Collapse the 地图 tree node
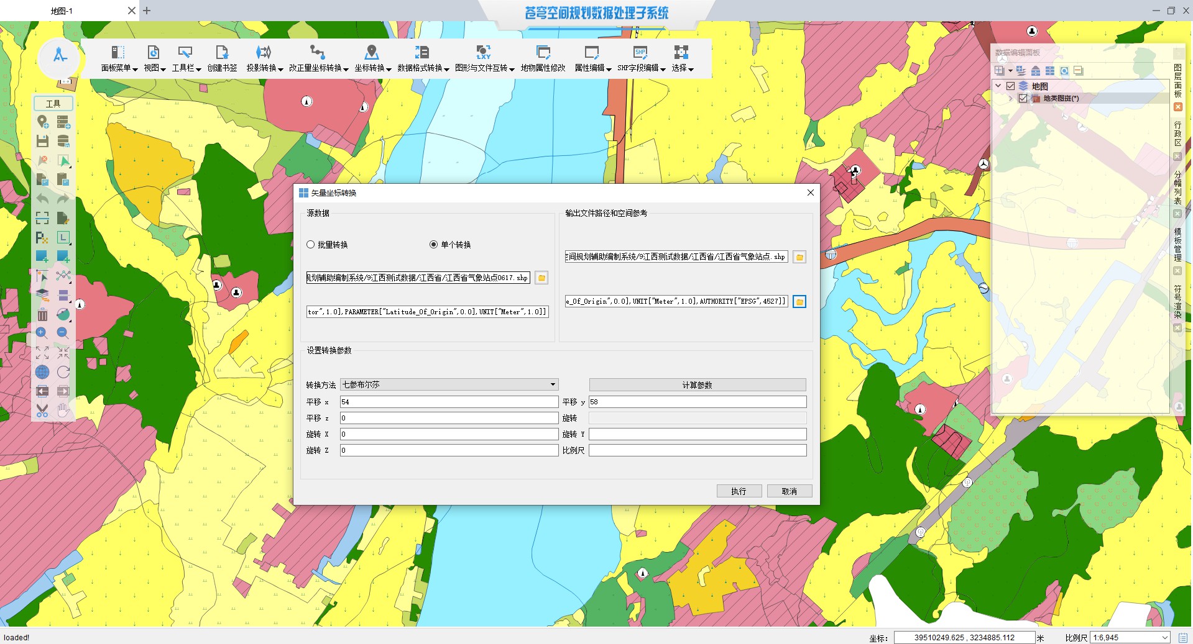Viewport: 1193px width, 644px height. tap(998, 86)
